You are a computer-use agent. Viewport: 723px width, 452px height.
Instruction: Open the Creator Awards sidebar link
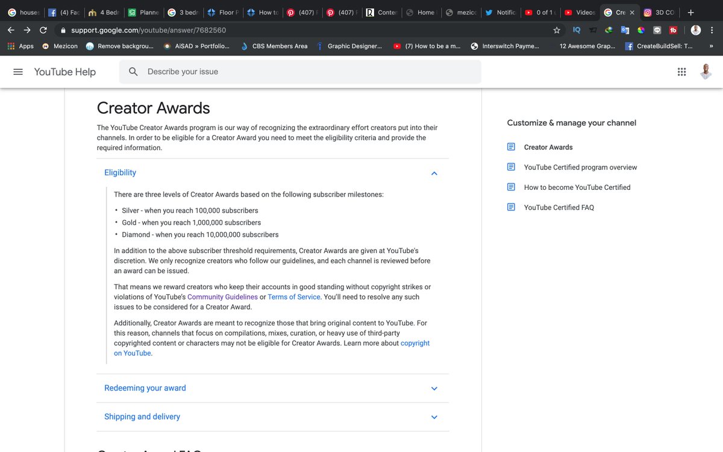tap(548, 147)
